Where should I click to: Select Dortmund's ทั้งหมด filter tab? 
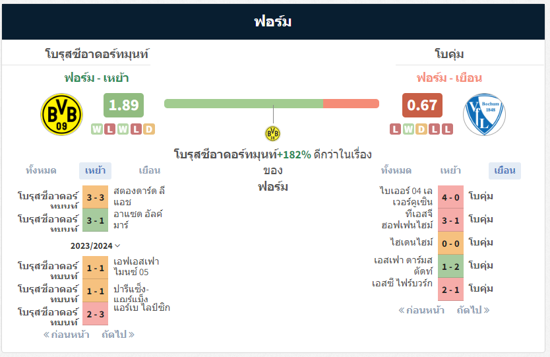pyautogui.click(x=41, y=171)
